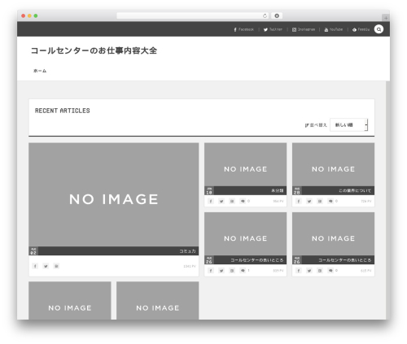Share the この業界について article on Twitter
Viewport: 407px width, 344px height.
tap(309, 201)
